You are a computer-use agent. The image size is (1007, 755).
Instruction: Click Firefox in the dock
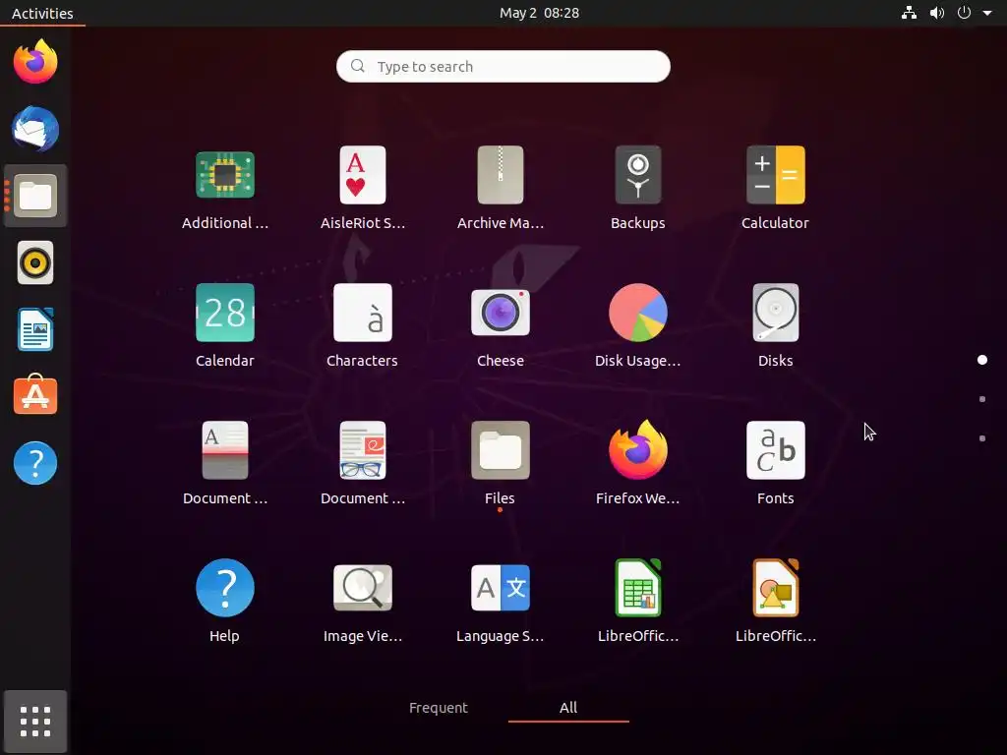pos(35,62)
